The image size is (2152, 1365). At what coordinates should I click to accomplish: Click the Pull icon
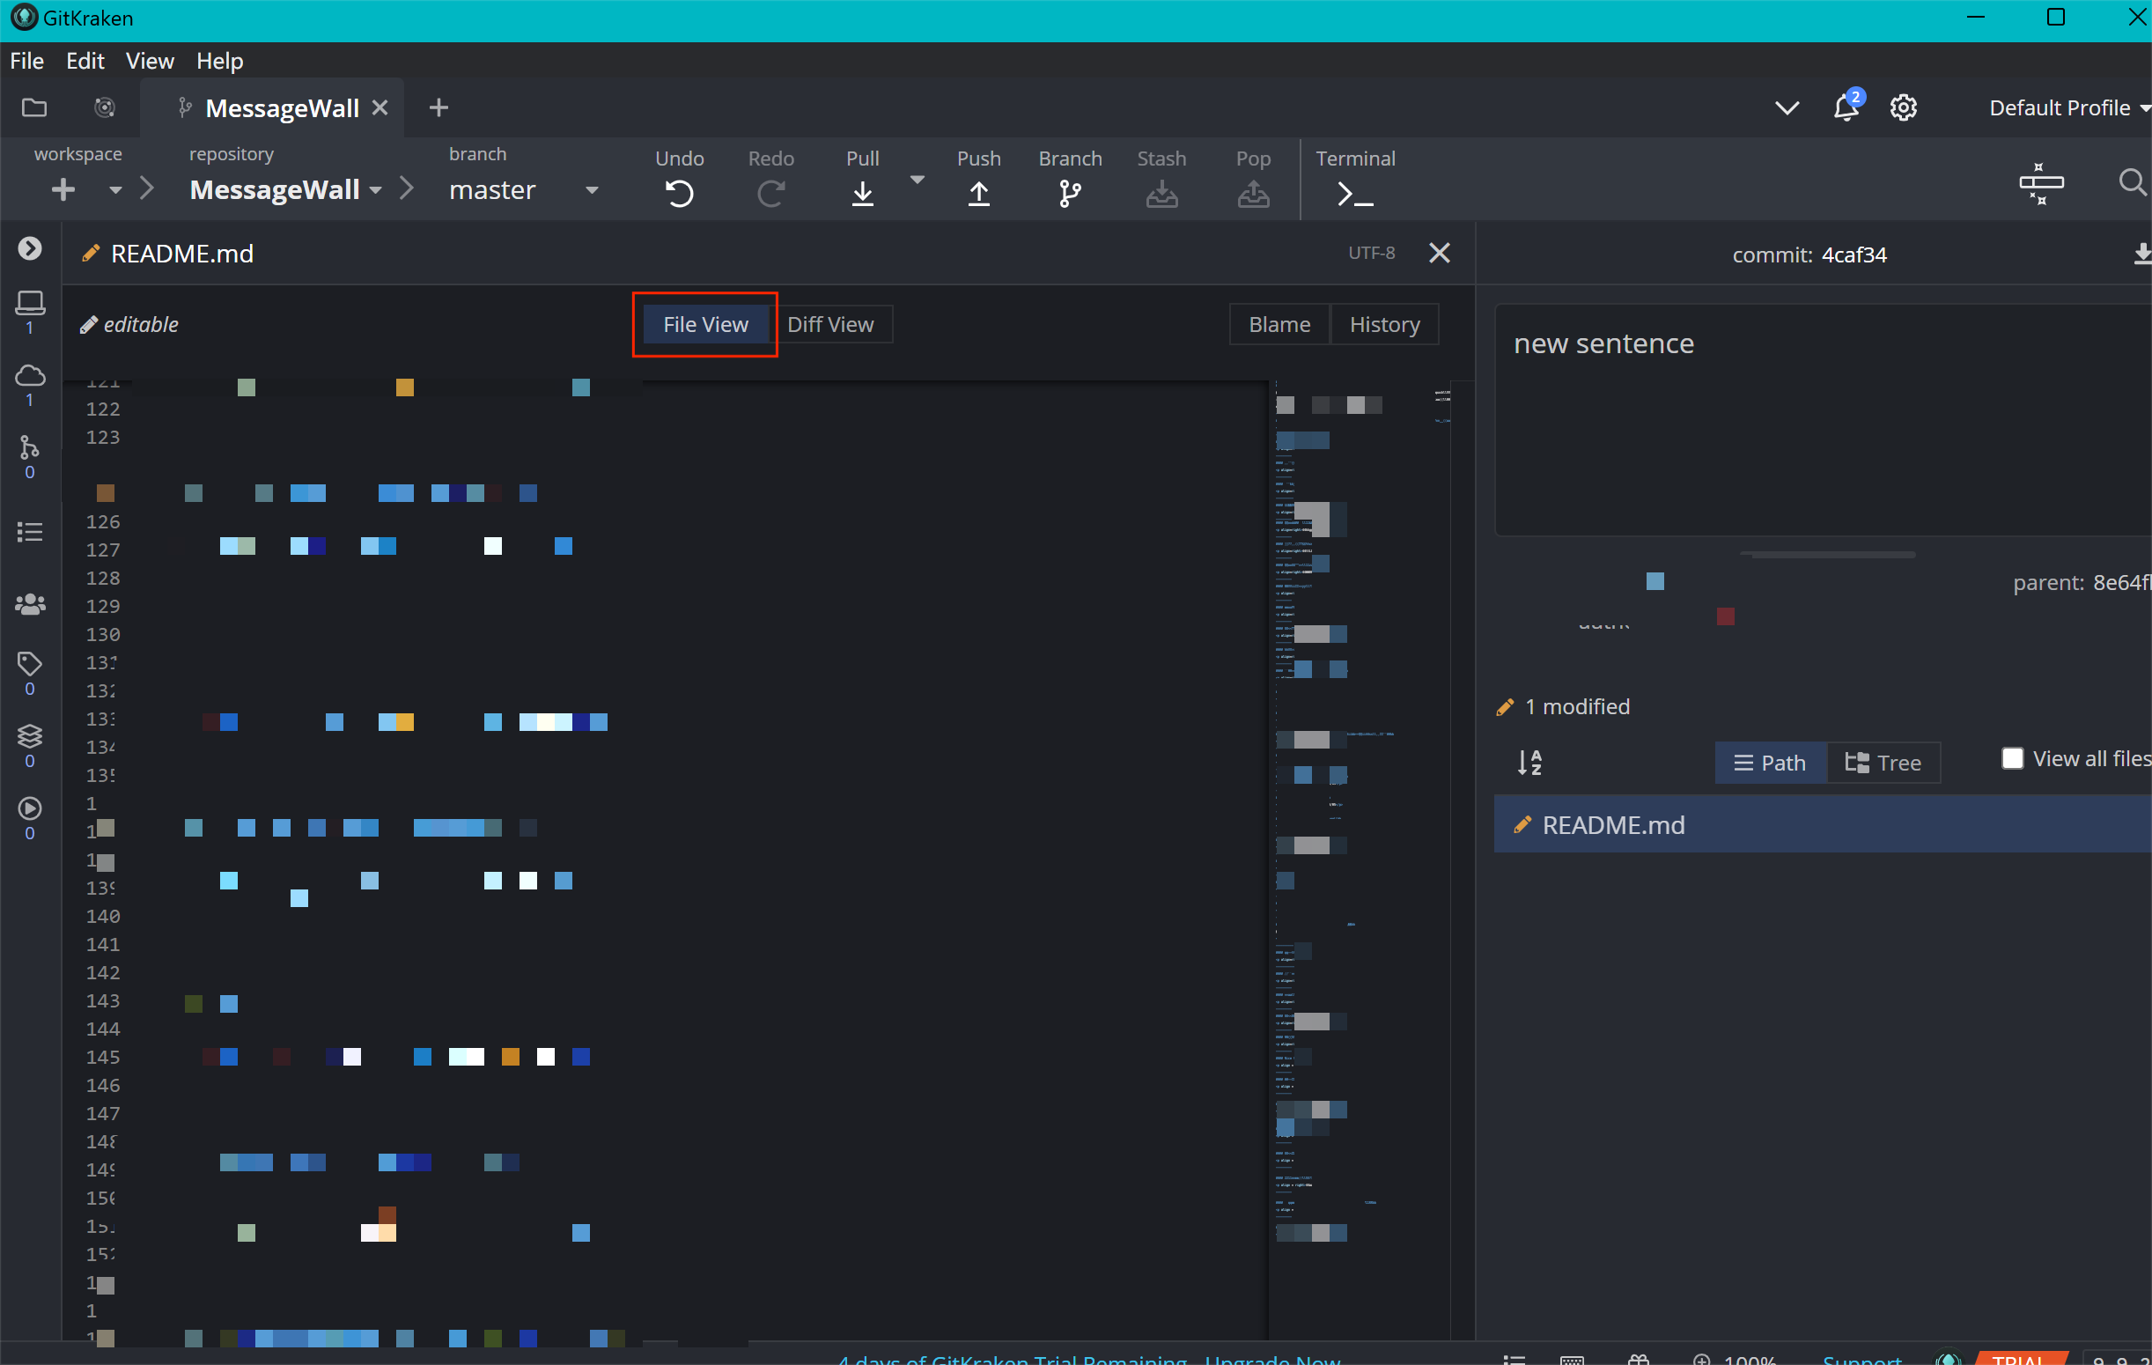click(x=861, y=192)
